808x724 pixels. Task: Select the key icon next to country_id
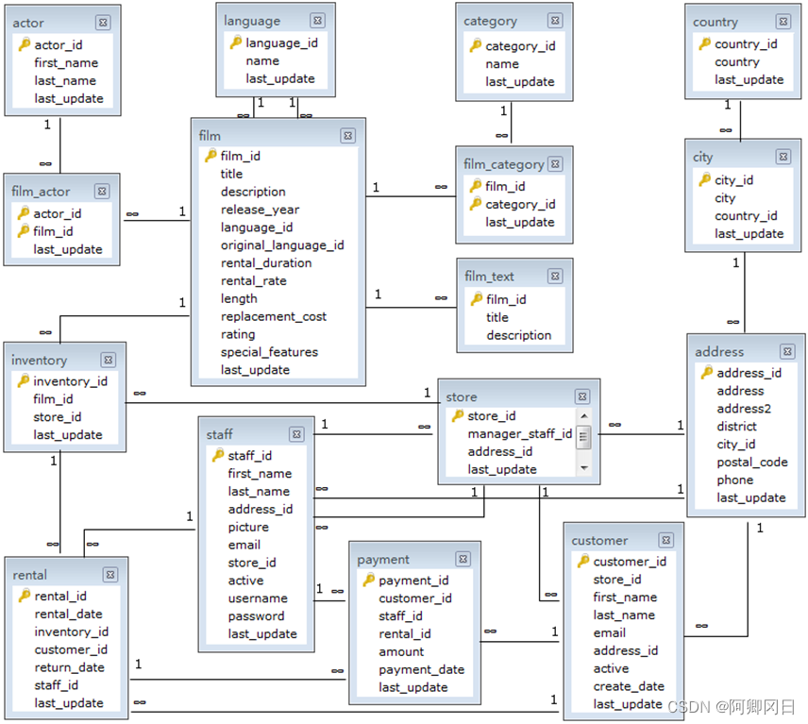[704, 43]
